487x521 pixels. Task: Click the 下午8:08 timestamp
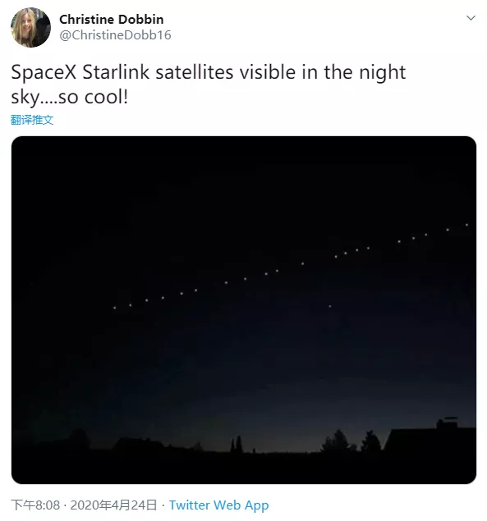(35, 505)
